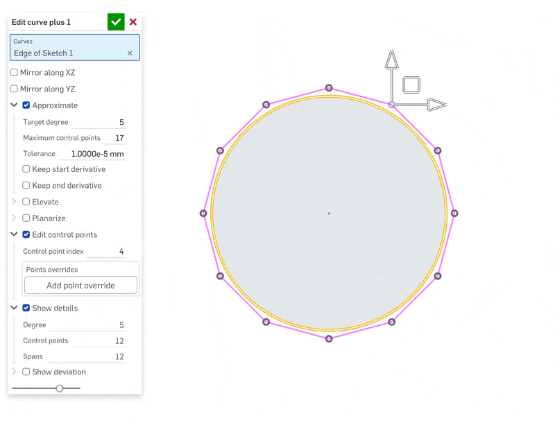Select planar square handle of manipulator
The width and height of the screenshot is (555, 425).
(411, 85)
